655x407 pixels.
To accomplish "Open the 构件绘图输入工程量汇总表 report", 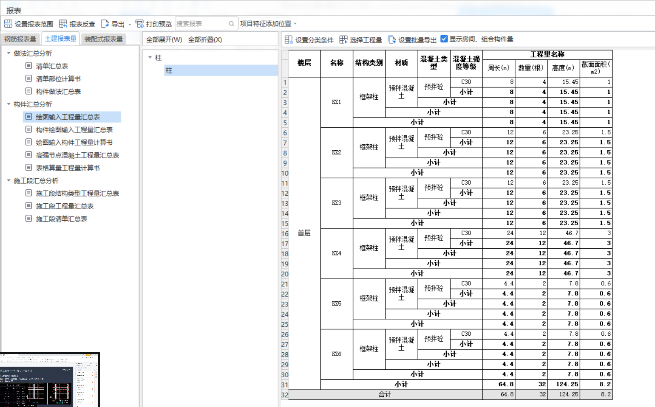I will point(74,129).
